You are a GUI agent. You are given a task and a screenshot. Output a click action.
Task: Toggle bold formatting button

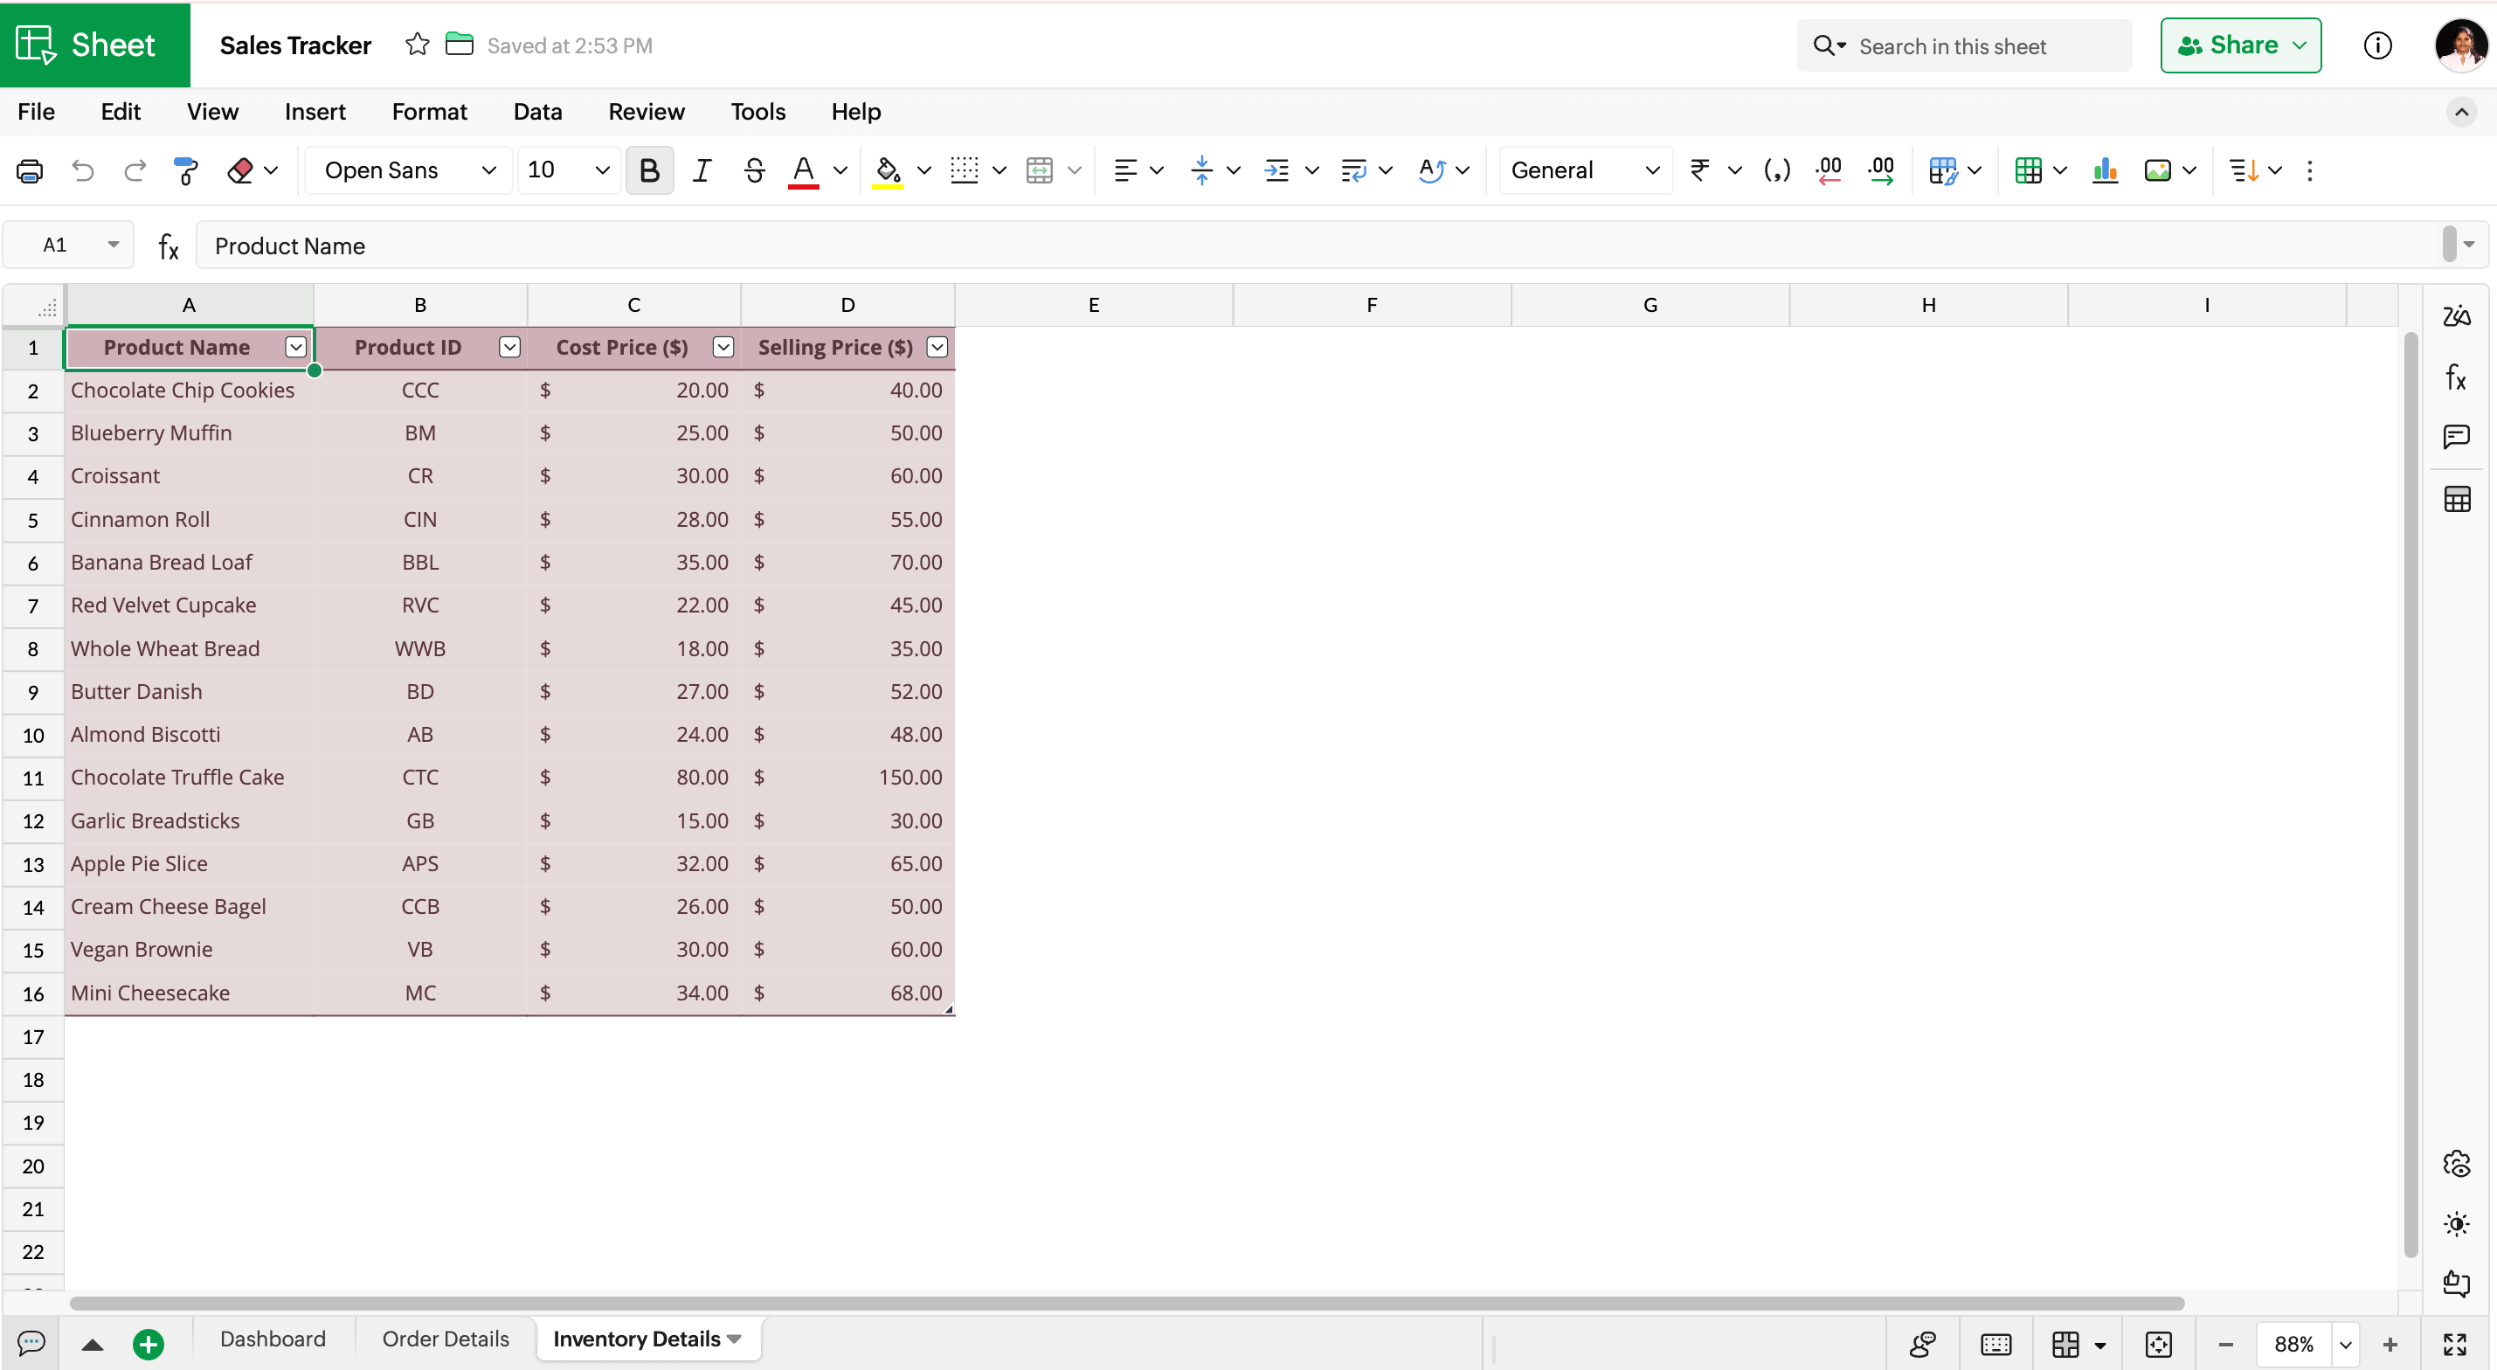pyautogui.click(x=649, y=170)
